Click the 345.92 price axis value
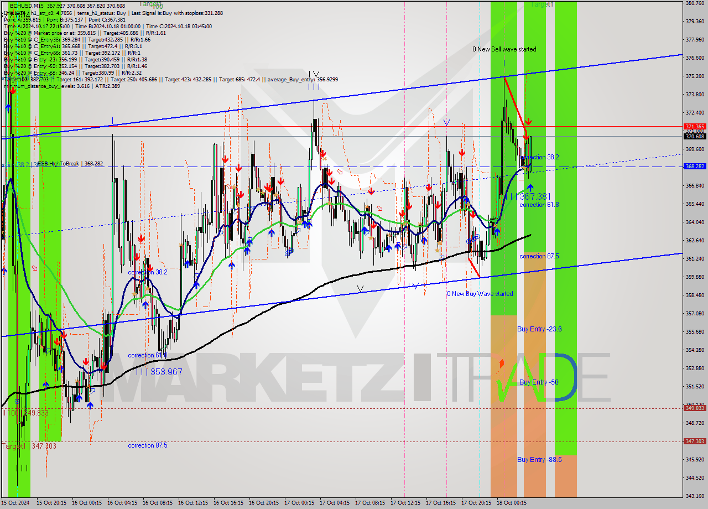Viewport: 708px width, 509px height. pos(694,459)
